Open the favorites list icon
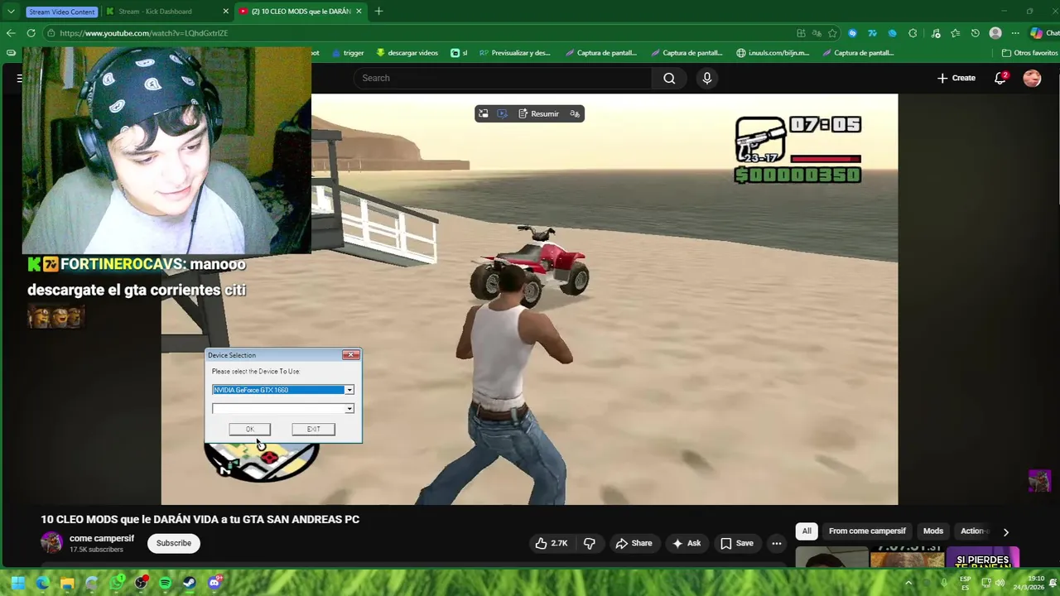 tap(956, 33)
